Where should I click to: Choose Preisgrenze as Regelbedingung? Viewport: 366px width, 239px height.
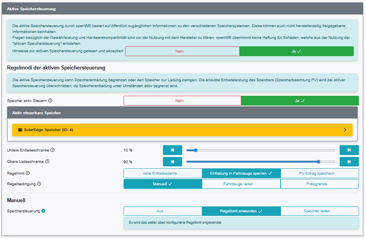coord(319,184)
